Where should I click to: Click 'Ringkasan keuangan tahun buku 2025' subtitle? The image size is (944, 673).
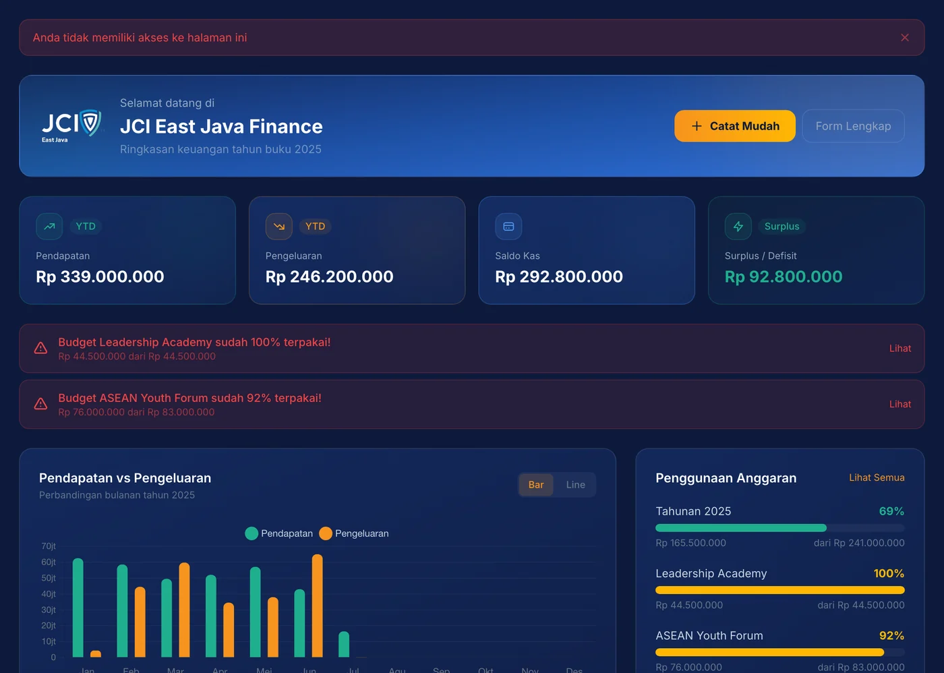(x=220, y=149)
